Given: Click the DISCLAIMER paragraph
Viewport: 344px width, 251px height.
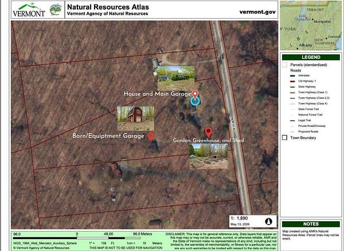Looking at the screenshot, I should point(221,241).
